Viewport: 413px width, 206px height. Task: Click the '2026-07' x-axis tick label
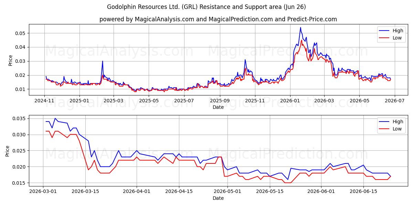[394, 101]
